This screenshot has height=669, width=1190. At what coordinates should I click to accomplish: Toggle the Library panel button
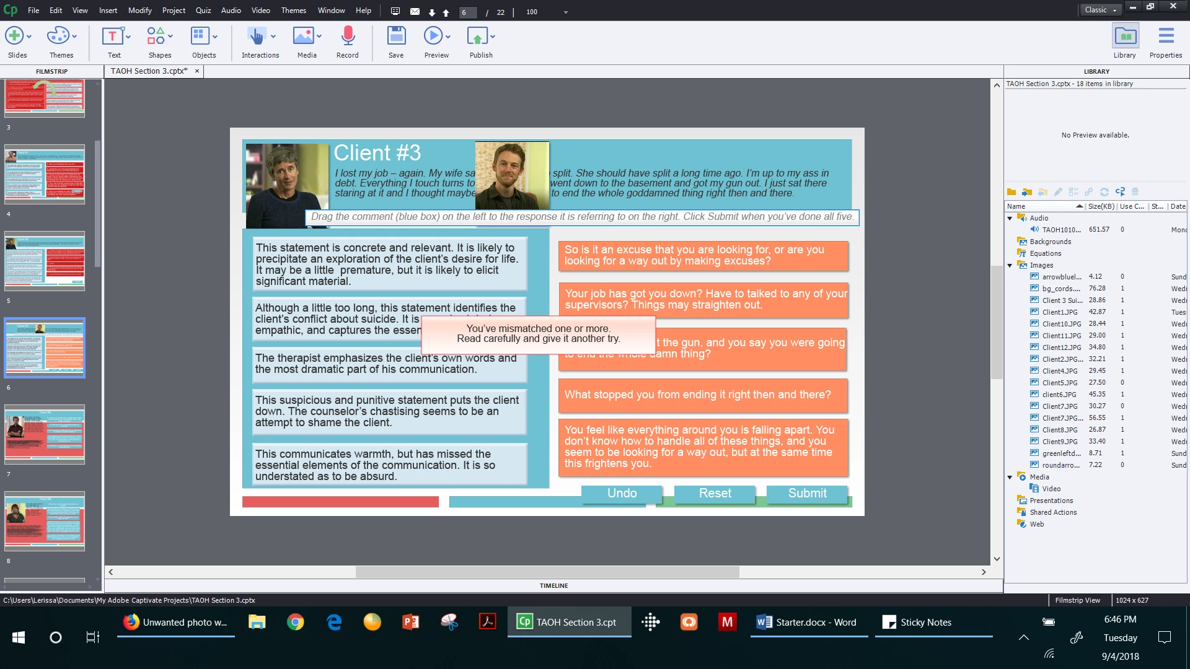point(1125,37)
